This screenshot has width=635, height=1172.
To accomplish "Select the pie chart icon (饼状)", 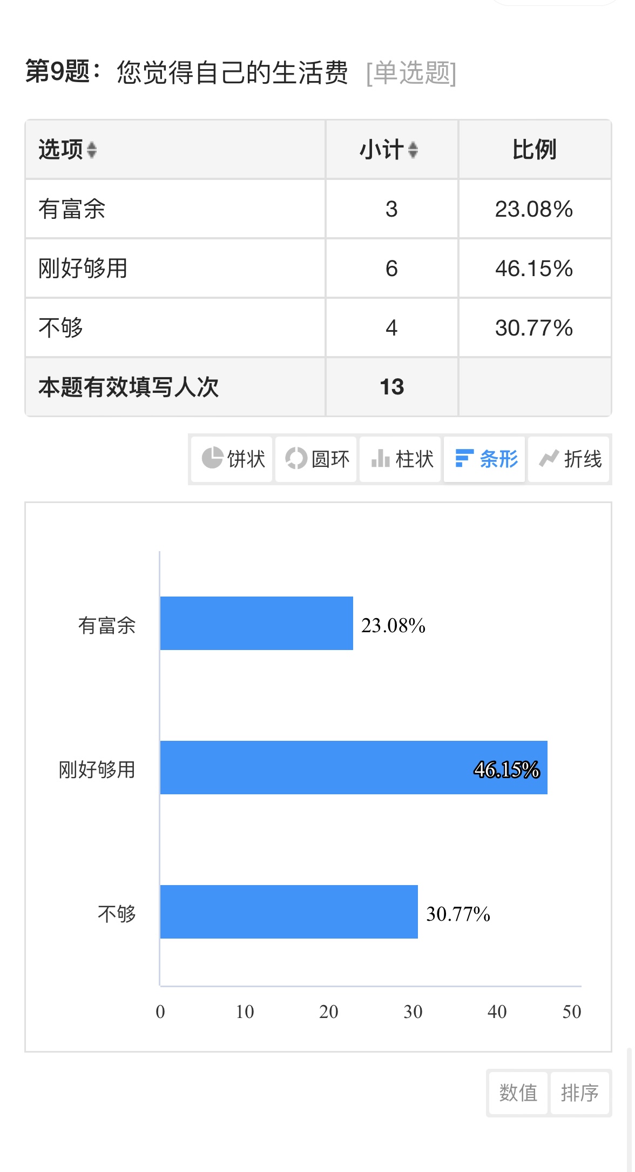I will (x=212, y=458).
